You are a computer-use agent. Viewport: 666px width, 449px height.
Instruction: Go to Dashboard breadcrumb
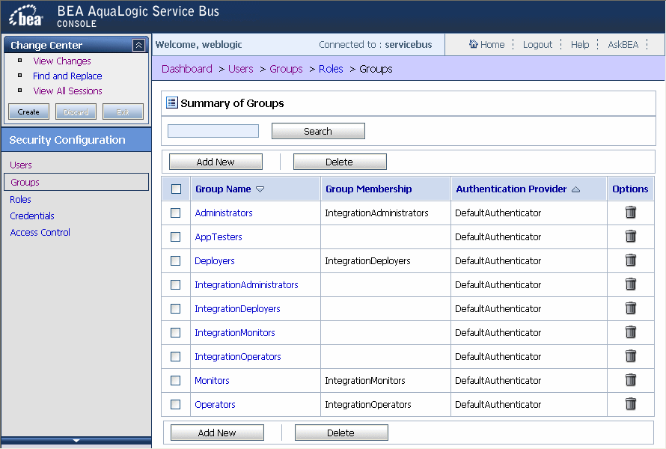(187, 69)
